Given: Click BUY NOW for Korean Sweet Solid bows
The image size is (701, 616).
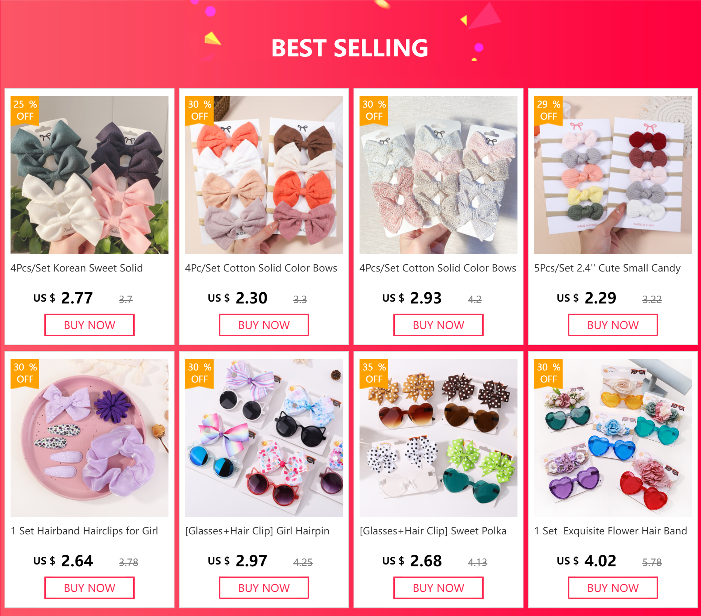Looking at the screenshot, I should click(90, 325).
